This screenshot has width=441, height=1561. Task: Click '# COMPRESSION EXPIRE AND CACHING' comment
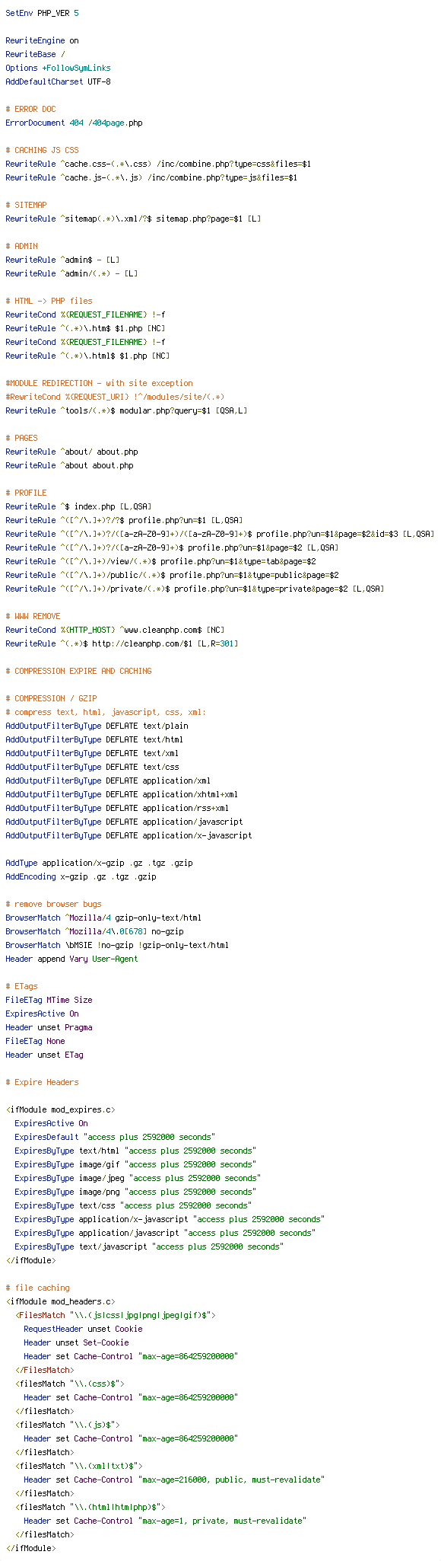tap(78, 672)
